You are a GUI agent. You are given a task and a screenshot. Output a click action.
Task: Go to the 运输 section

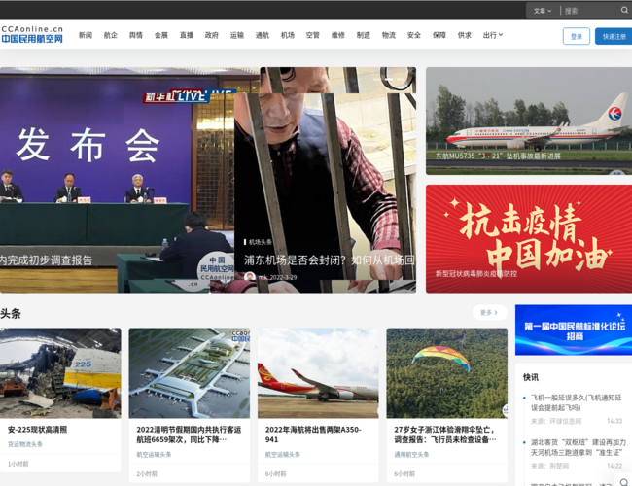click(237, 35)
